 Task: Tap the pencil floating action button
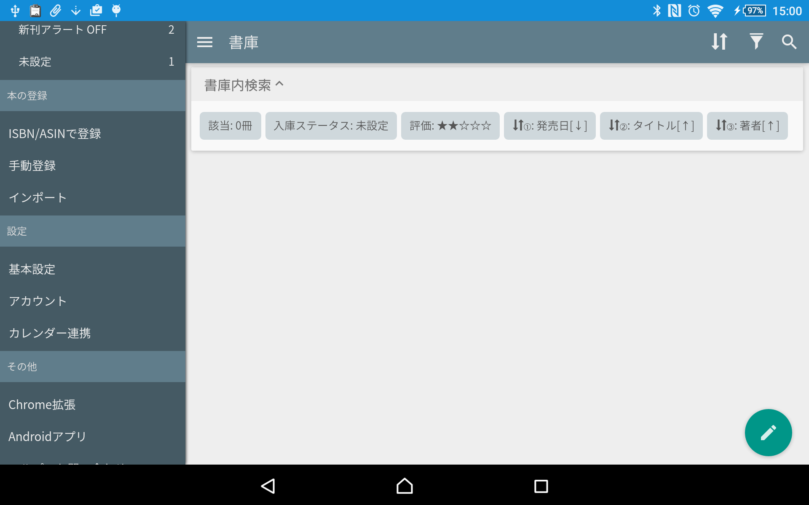pos(768,432)
